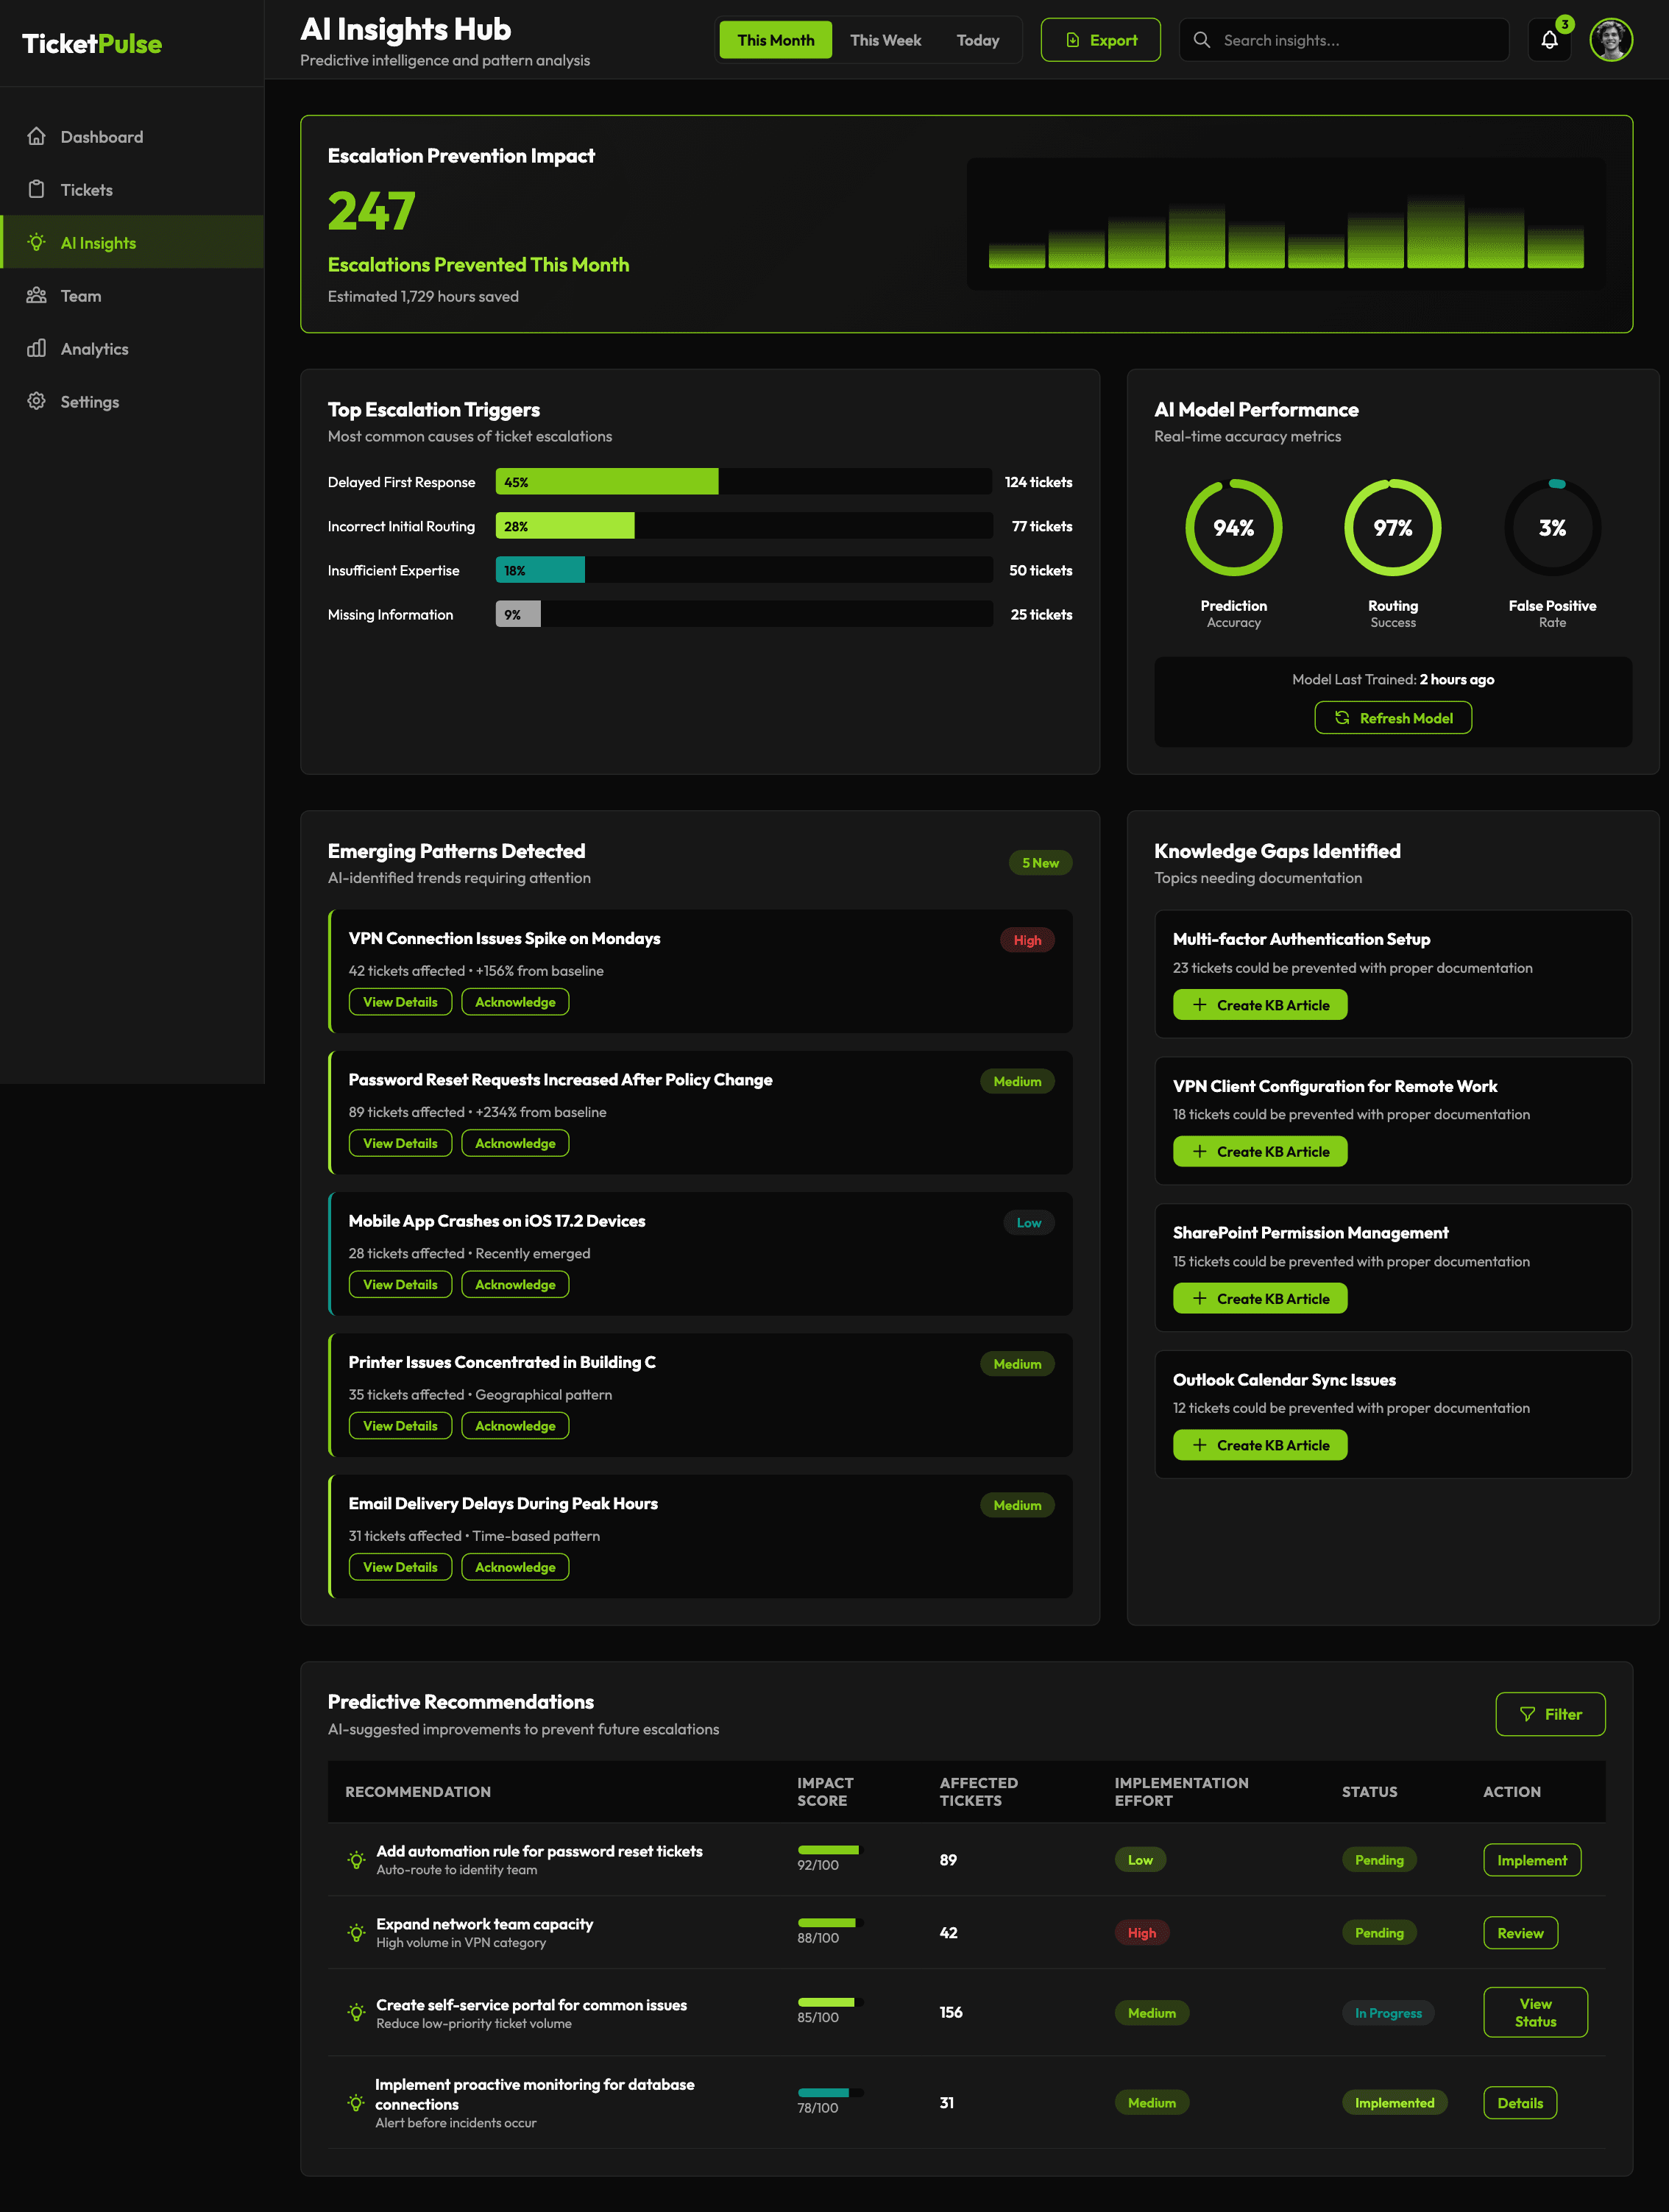
Task: Click the notification bell with badge
Action: tap(1549, 40)
